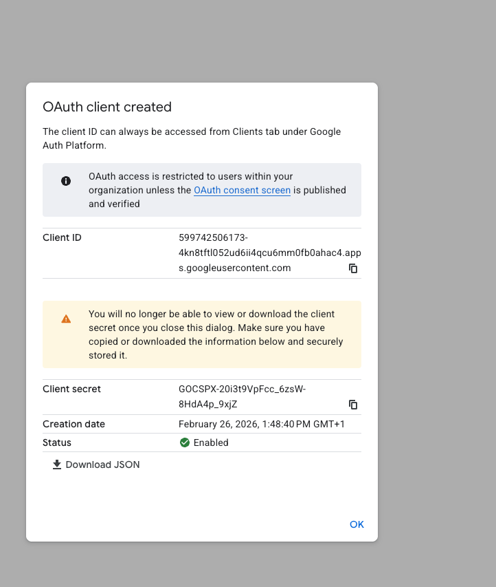The image size is (496, 587).
Task: Click the yellow client secret warning message text
Action: (216, 334)
